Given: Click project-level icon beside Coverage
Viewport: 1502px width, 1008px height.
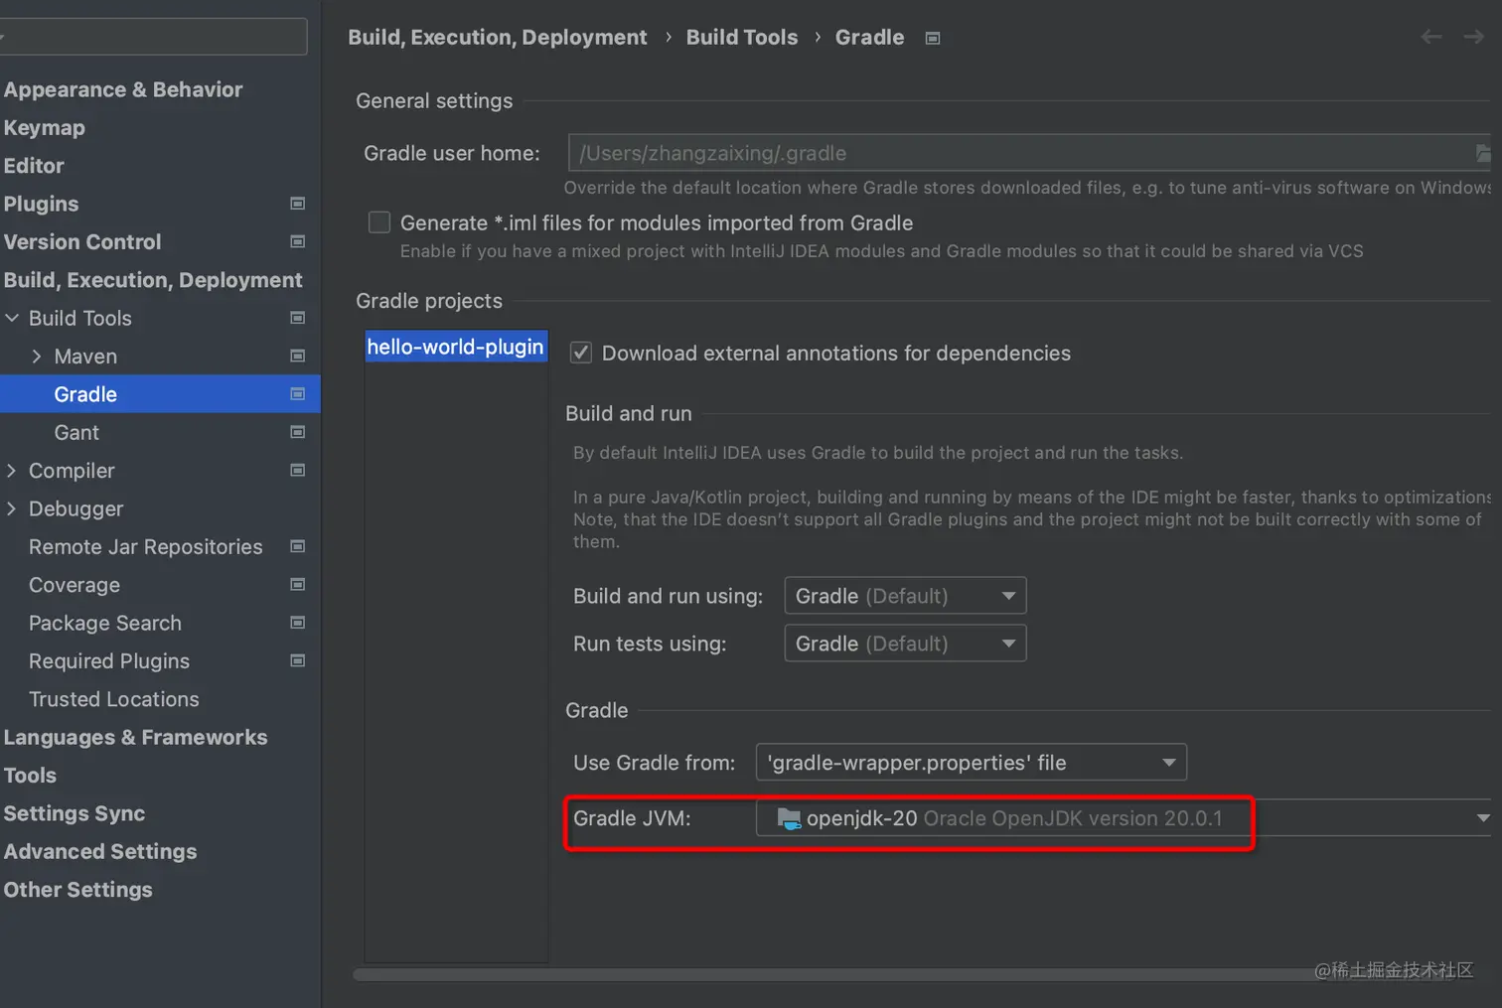Looking at the screenshot, I should tap(297, 585).
